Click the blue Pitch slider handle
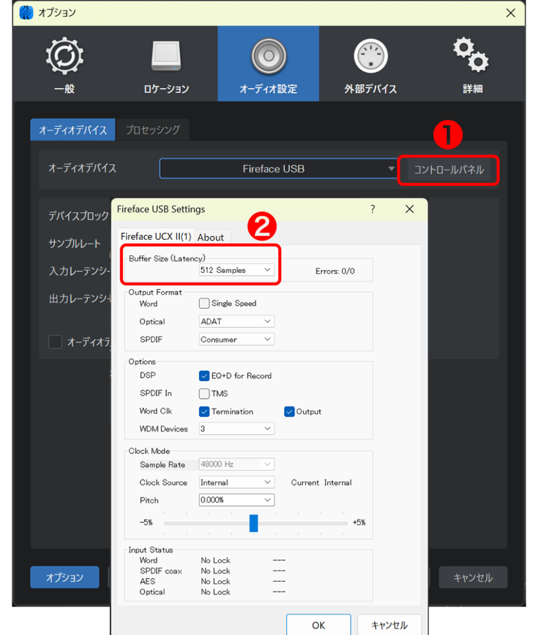Image resolution: width=538 pixels, height=635 pixels. [253, 523]
